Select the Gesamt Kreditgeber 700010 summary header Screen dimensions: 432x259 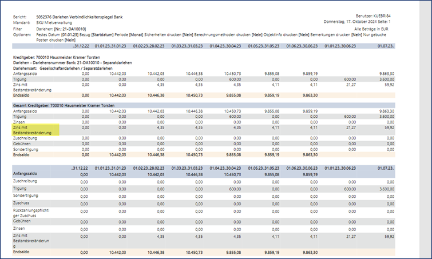click(x=66, y=106)
